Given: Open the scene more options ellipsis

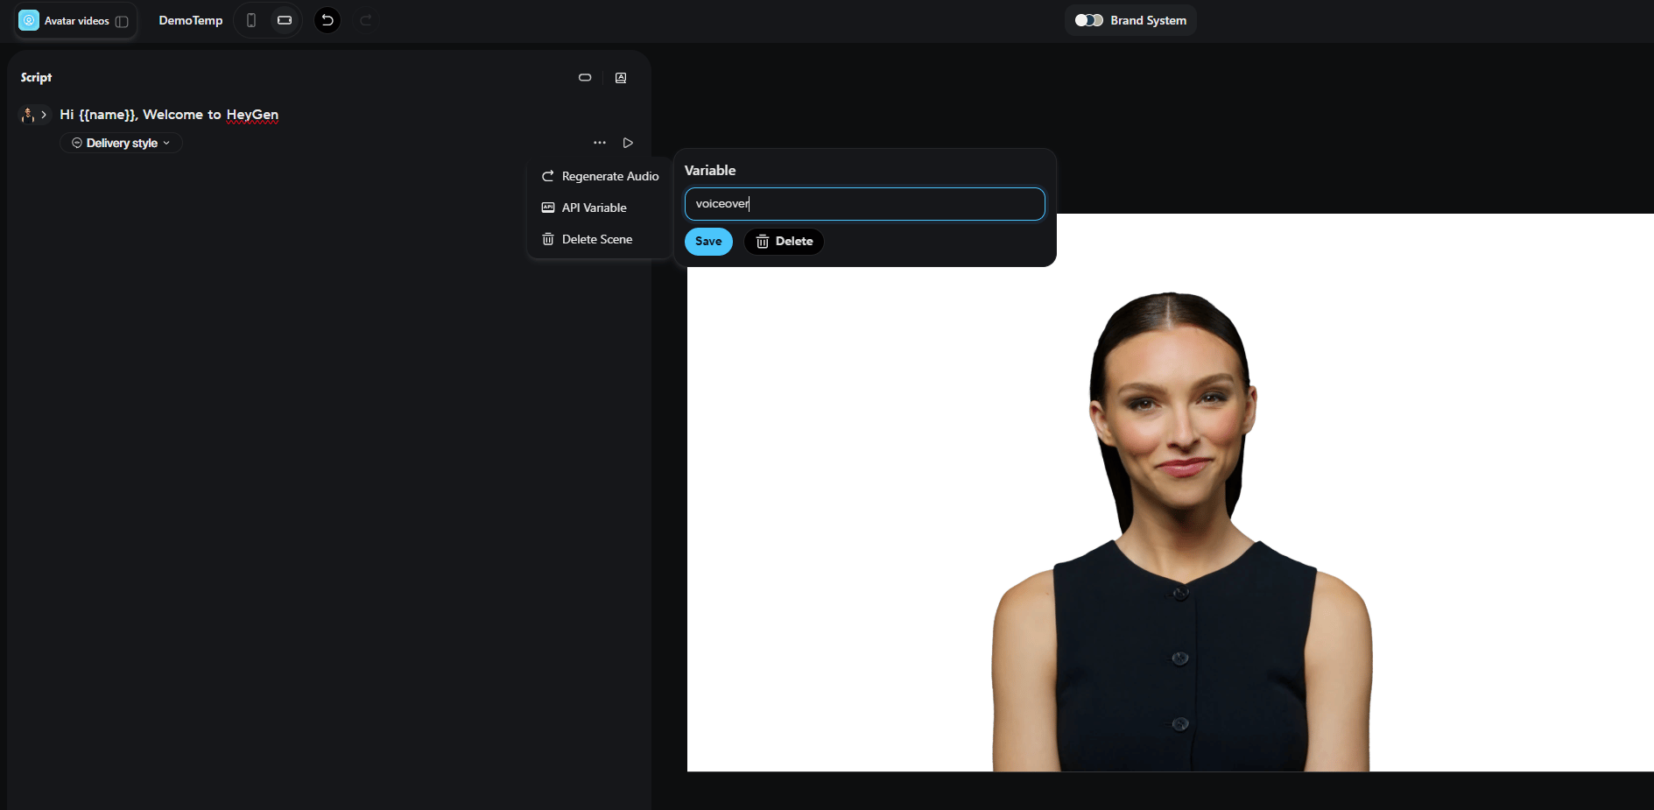Looking at the screenshot, I should click(x=600, y=143).
